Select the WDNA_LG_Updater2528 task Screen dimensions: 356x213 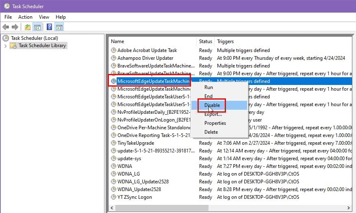pyautogui.click(x=143, y=181)
